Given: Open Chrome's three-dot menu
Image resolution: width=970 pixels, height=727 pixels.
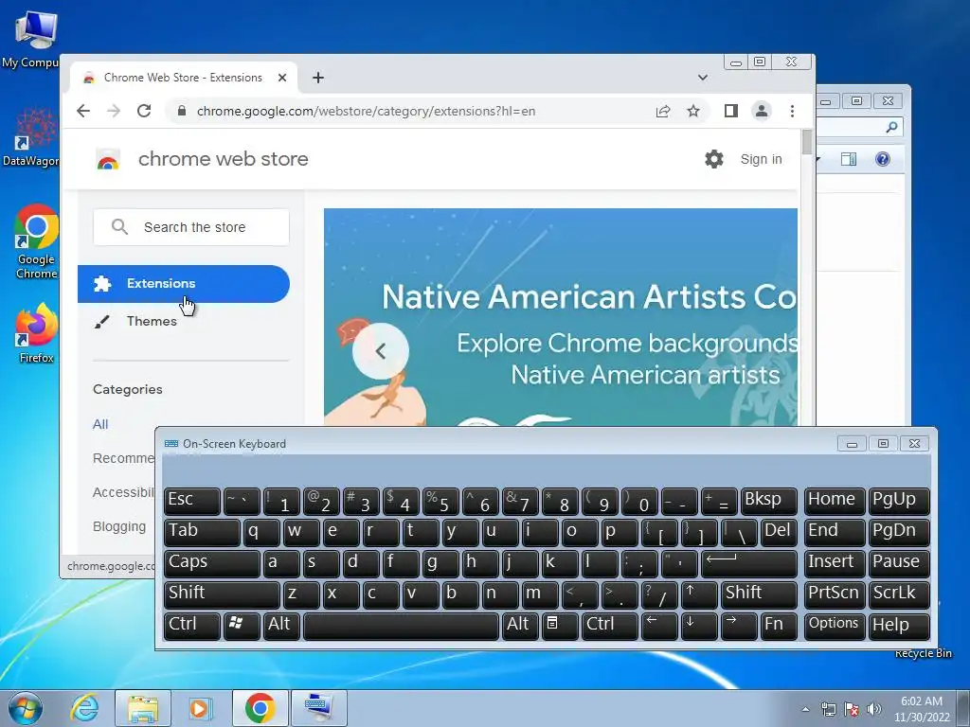Looking at the screenshot, I should [793, 111].
